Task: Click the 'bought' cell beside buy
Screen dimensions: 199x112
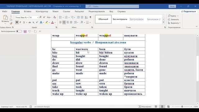Action: (86, 56)
